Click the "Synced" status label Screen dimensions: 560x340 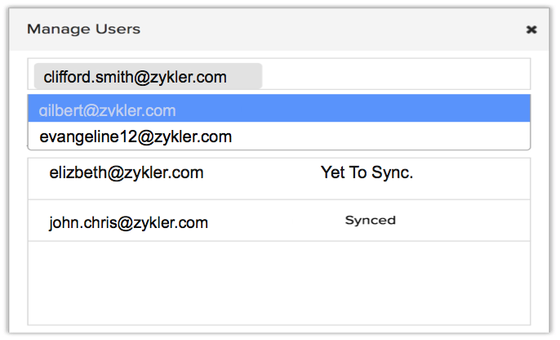pos(370,221)
